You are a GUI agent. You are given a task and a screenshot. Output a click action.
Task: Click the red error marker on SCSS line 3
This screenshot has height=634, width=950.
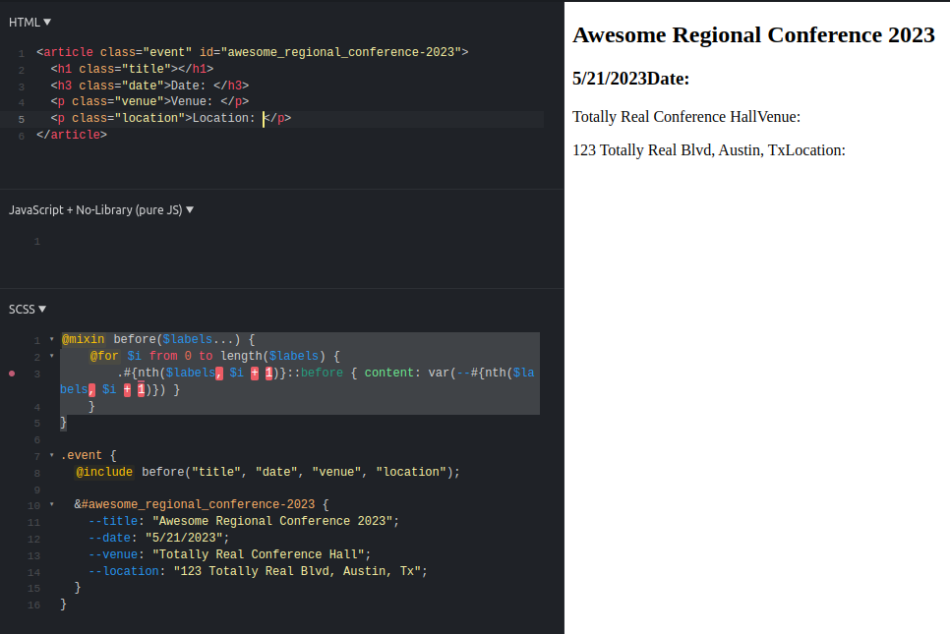point(12,374)
